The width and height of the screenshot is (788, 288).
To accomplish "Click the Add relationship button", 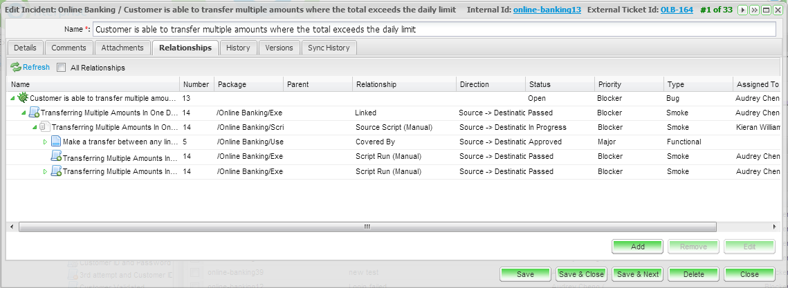I will 637,247.
